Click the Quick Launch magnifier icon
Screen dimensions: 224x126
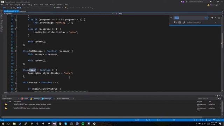211,1
